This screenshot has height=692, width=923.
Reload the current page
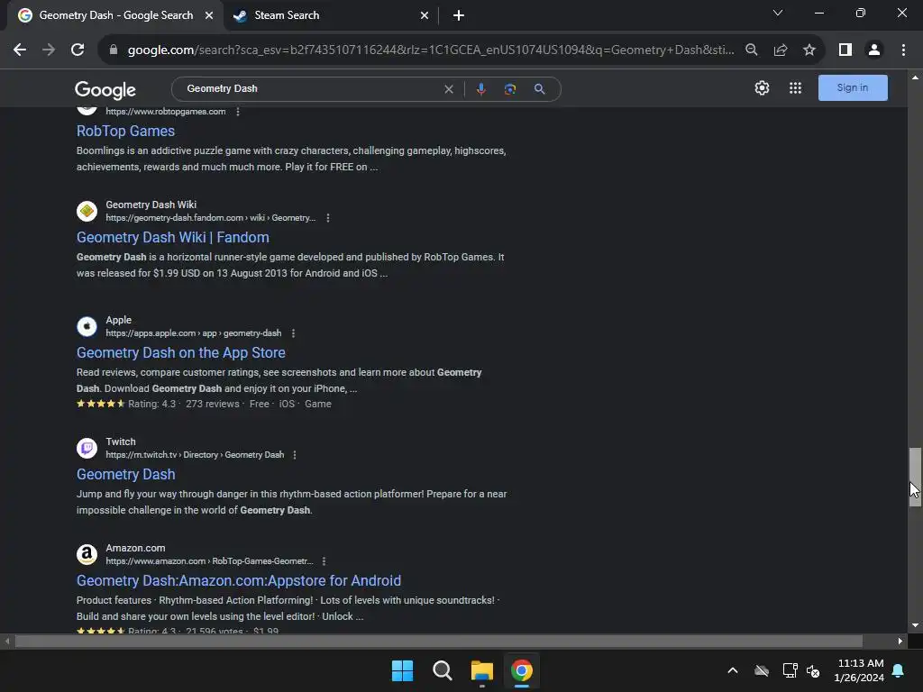(x=78, y=50)
